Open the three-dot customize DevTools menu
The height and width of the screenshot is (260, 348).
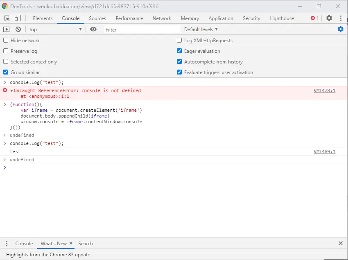(341, 18)
